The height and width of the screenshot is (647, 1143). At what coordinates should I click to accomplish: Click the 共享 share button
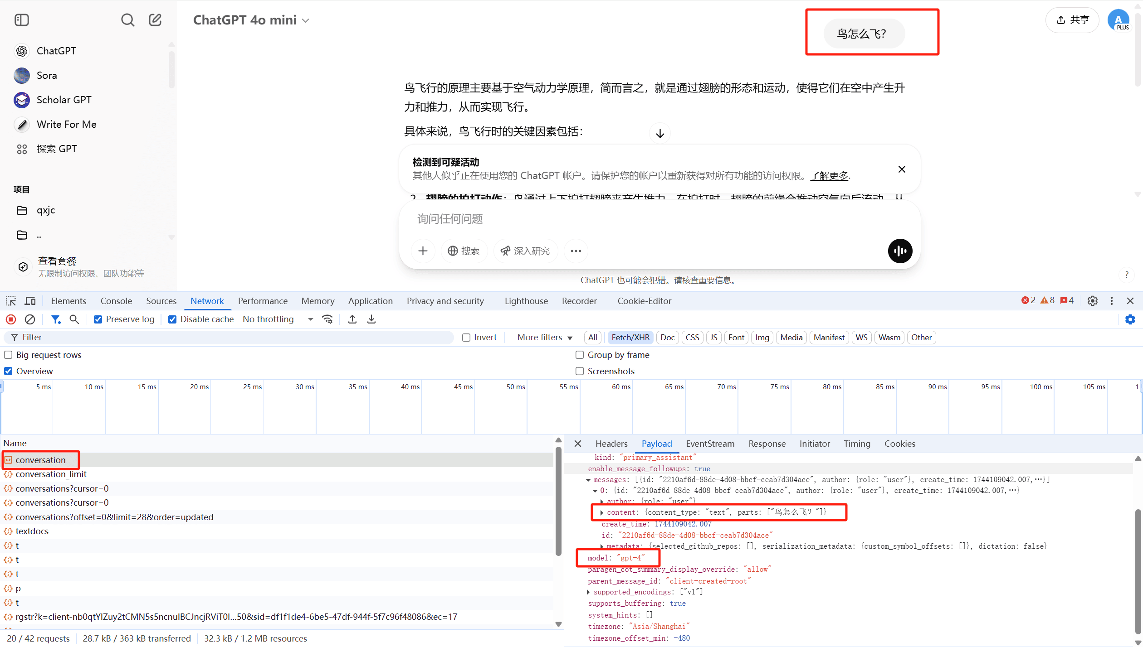(x=1072, y=20)
